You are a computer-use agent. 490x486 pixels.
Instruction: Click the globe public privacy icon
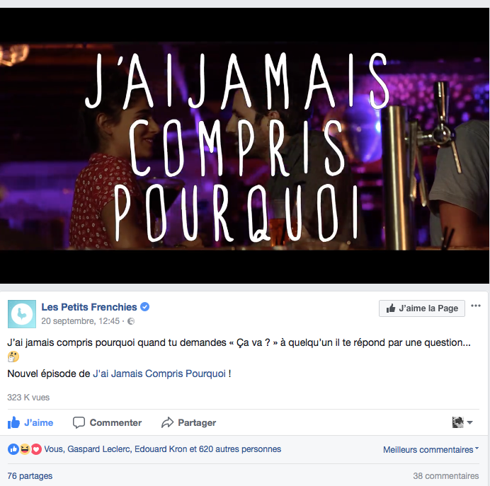pyautogui.click(x=131, y=321)
